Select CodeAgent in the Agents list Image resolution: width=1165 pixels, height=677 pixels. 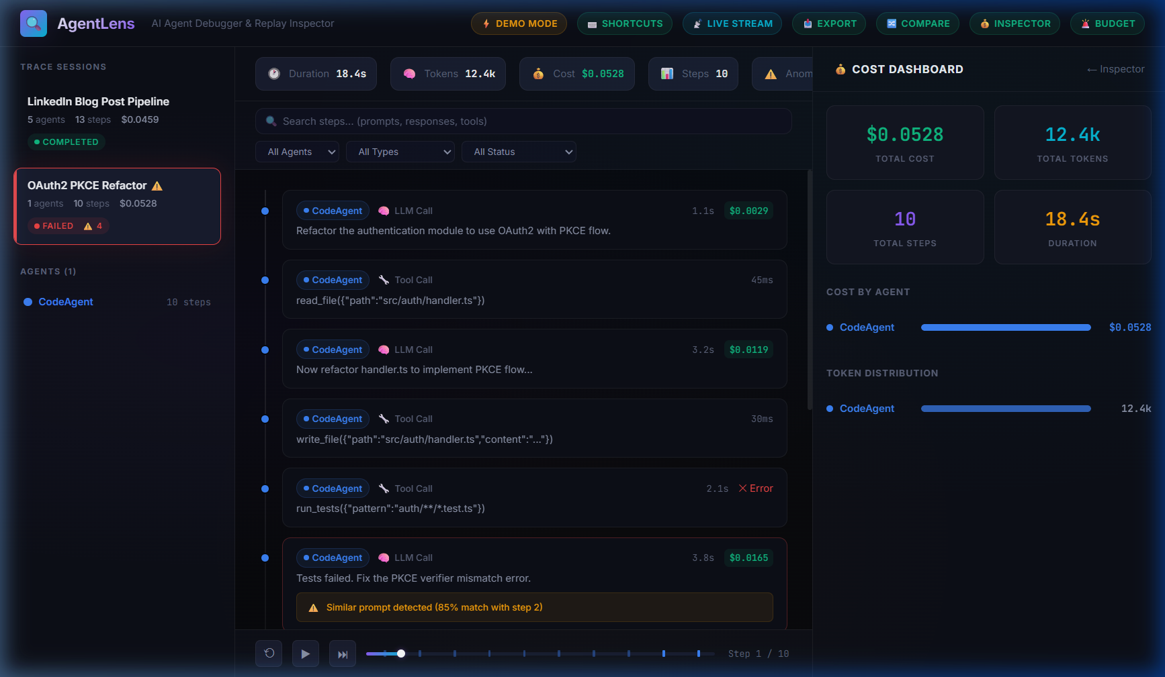(117, 302)
